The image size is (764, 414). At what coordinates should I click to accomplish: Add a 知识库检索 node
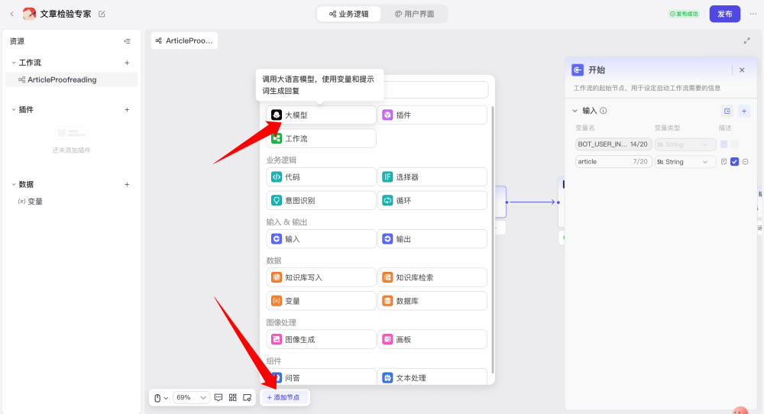(x=432, y=277)
